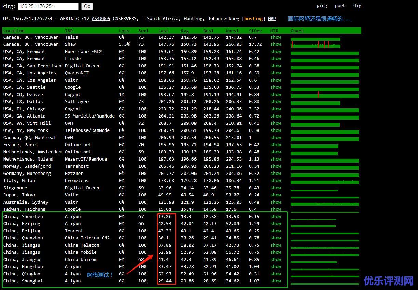Screen dimensions: 418x290
Task: Show MTR for Japan Tokyo Vultr row
Action: point(275,195)
